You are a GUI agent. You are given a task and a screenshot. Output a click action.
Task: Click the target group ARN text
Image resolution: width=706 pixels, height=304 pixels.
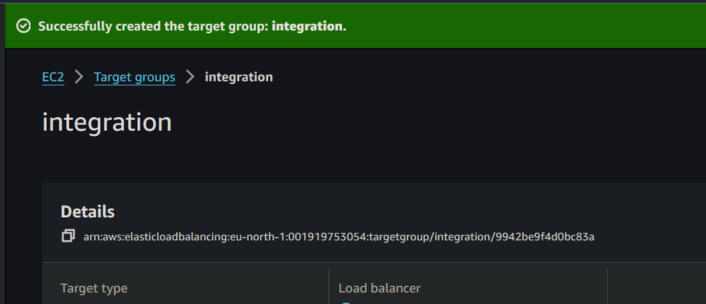pos(339,236)
